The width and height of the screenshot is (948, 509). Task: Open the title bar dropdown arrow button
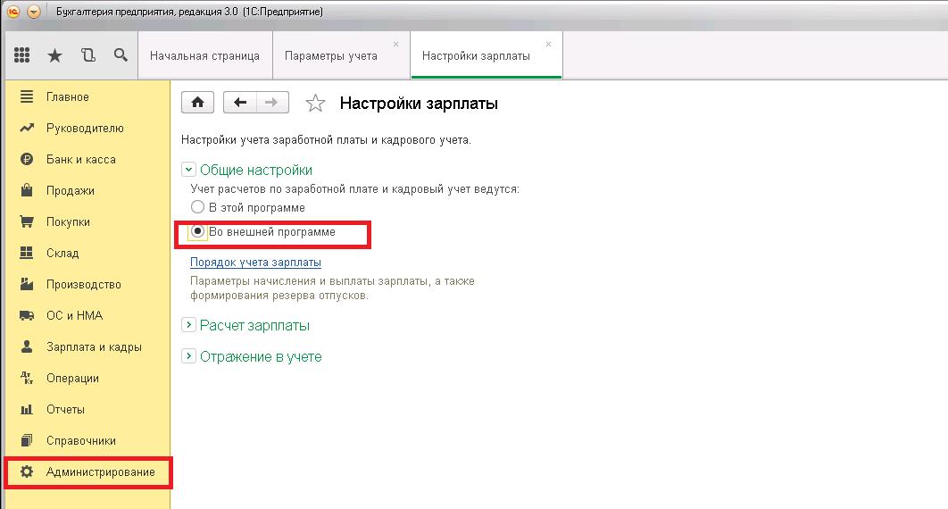34,12
